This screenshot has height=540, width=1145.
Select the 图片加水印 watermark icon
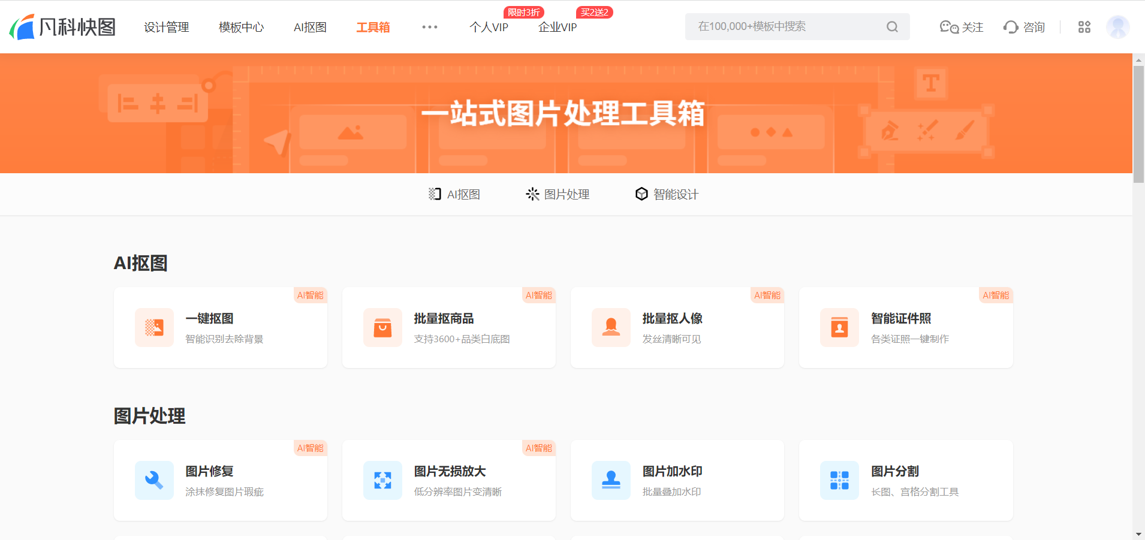[x=611, y=480]
